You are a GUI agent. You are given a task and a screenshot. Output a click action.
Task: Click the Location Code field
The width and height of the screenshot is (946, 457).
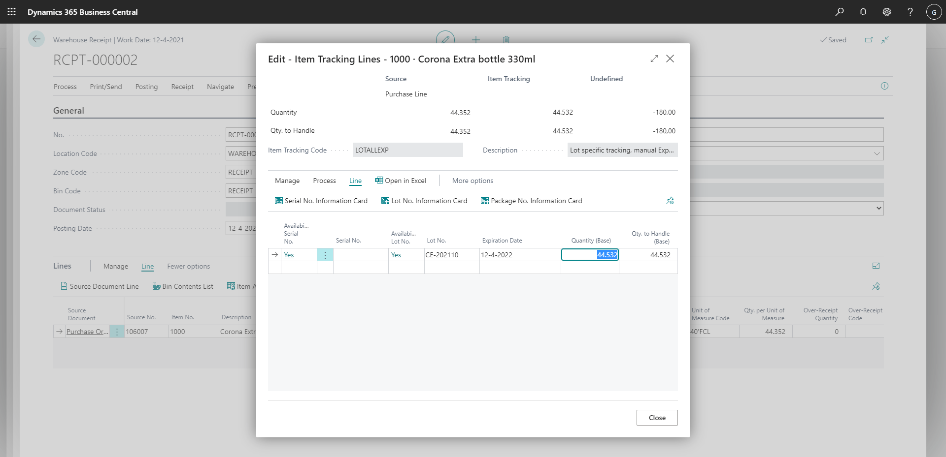(241, 153)
